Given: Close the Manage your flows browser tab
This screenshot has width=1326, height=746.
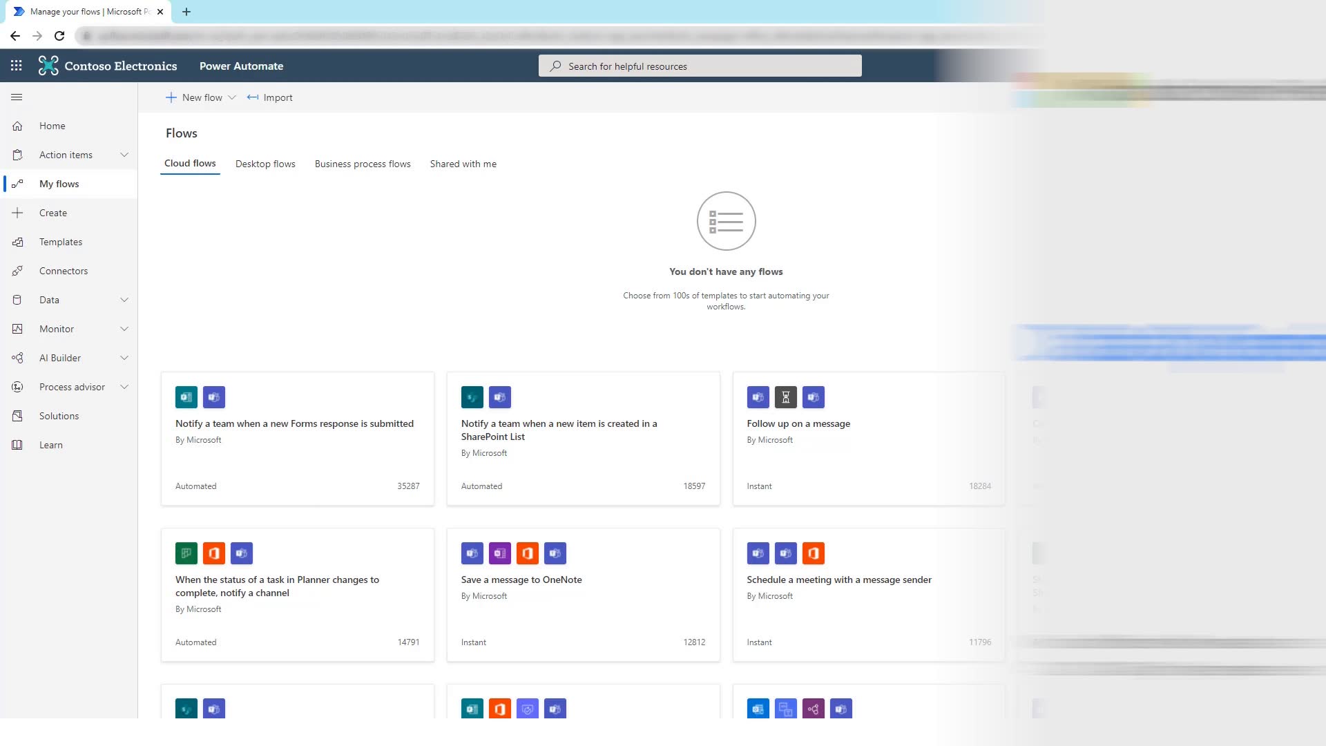Looking at the screenshot, I should [x=160, y=12].
